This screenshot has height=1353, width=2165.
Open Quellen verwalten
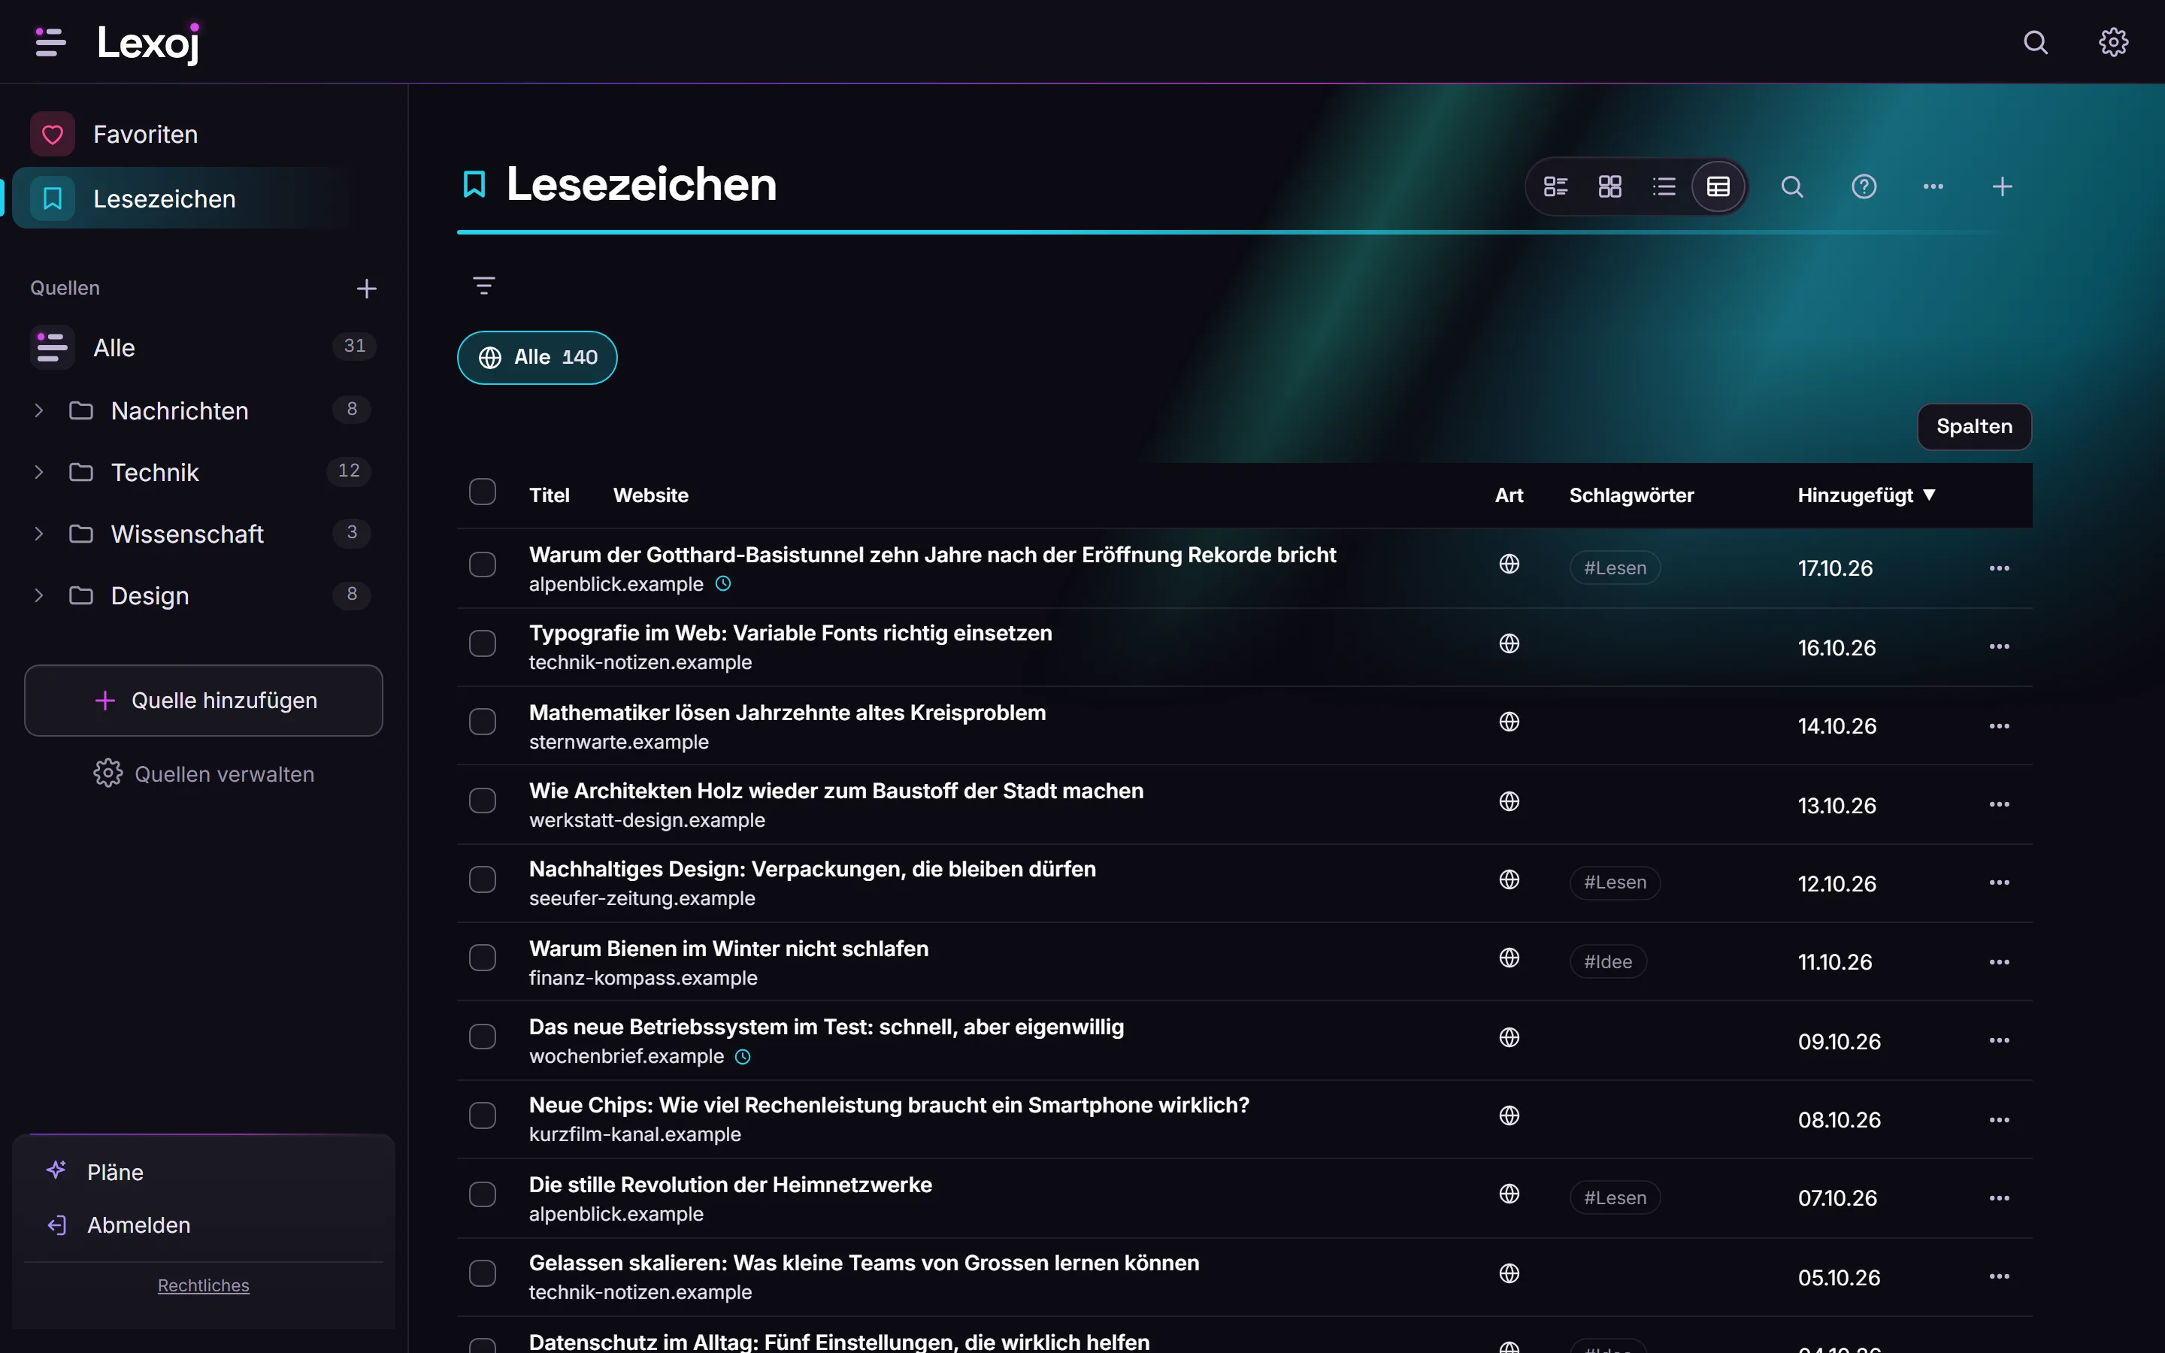click(x=203, y=774)
